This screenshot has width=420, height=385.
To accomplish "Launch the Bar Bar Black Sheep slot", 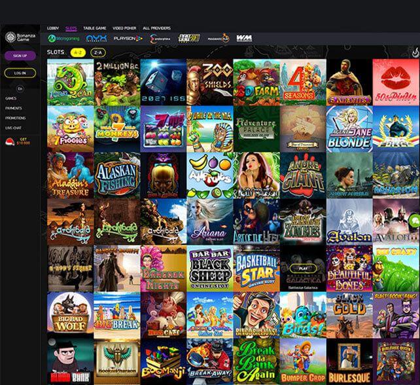I will [210, 268].
